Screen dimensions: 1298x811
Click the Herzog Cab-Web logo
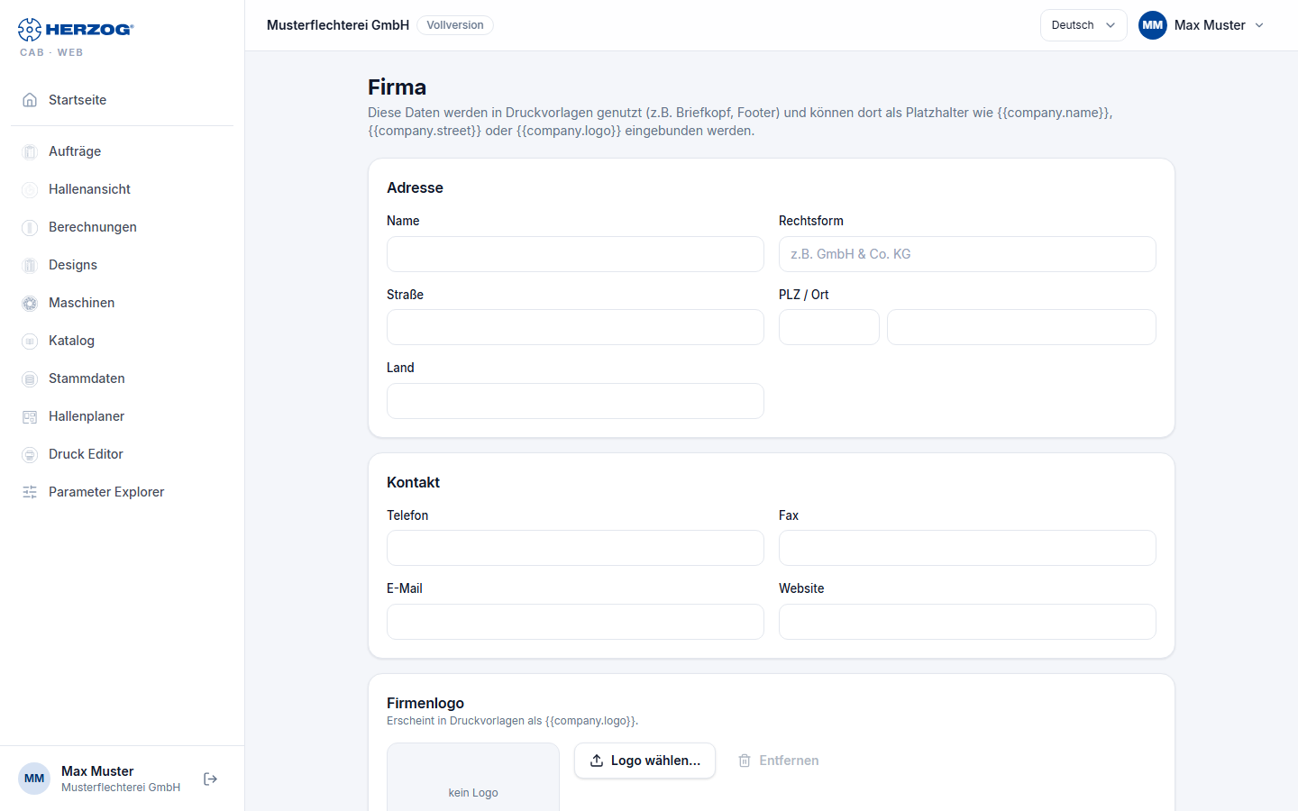(76, 37)
